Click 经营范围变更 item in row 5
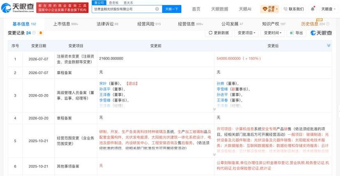340x176 pixels. click(x=75, y=141)
